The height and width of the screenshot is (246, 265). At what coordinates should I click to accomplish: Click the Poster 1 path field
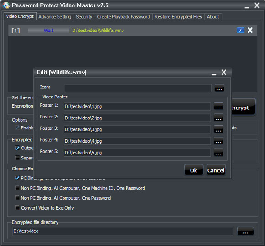tap(137, 106)
